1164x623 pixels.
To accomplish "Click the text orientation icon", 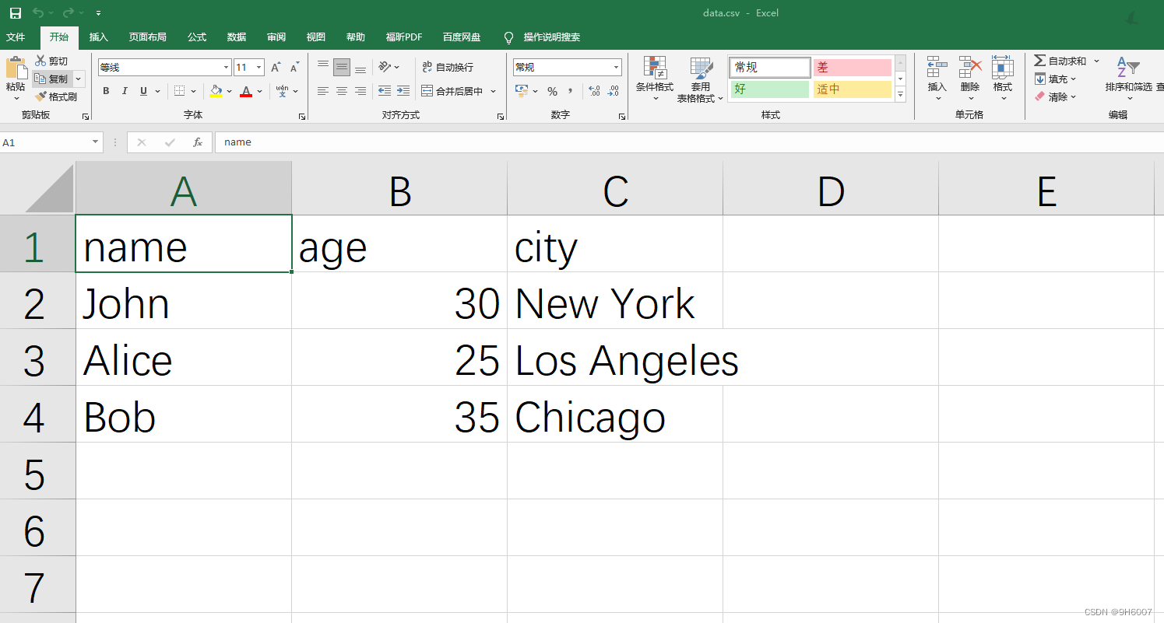I will pos(385,67).
